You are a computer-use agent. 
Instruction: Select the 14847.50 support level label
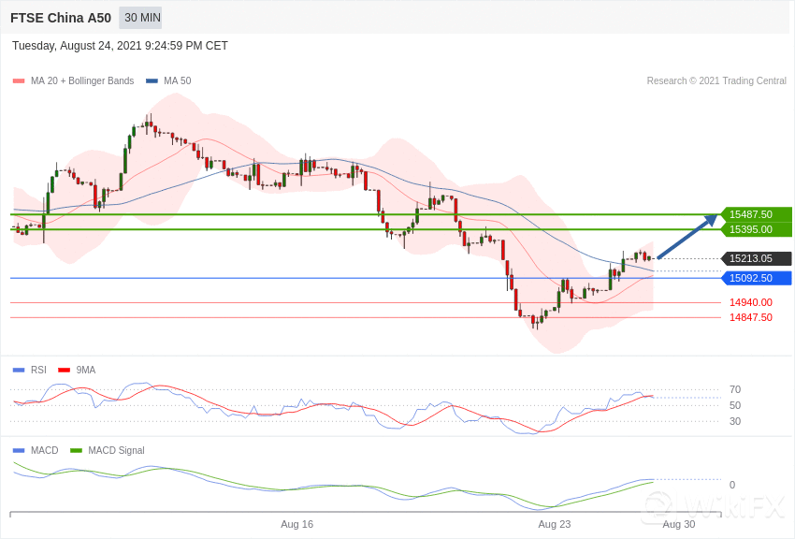click(x=750, y=317)
